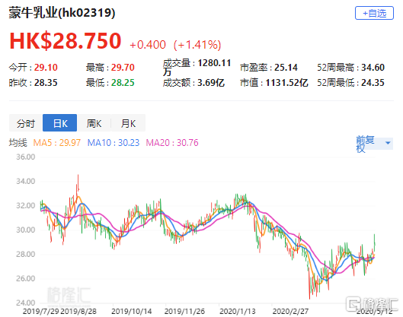Click the 32.00 price axis label

pyautogui.click(x=25, y=206)
